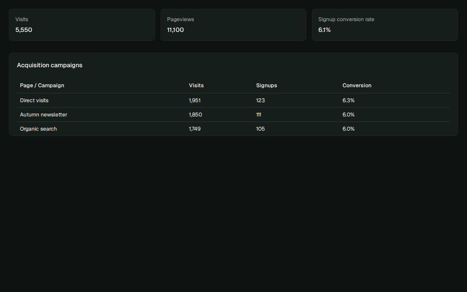Select the Direct visits row label

point(34,100)
